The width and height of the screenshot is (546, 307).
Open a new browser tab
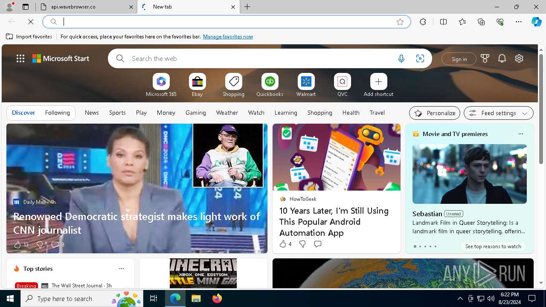click(247, 7)
